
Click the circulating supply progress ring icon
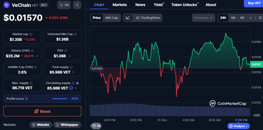[x=71, y=88]
